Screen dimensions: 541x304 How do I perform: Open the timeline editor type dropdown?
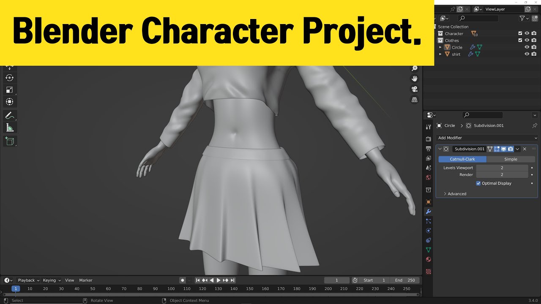[x=8, y=280]
